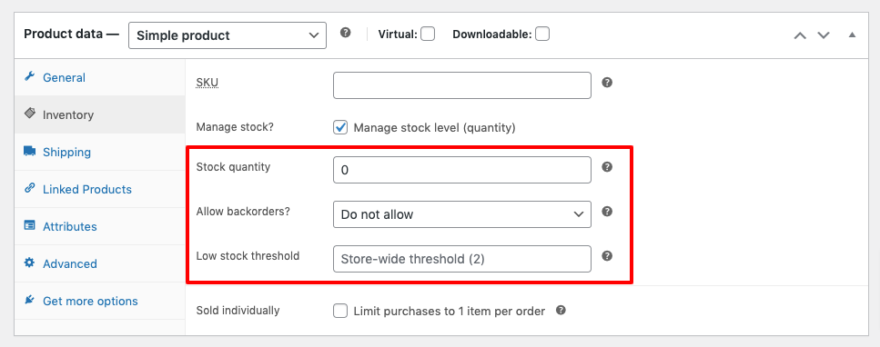Click the 'Stock quantity' label

(x=233, y=167)
